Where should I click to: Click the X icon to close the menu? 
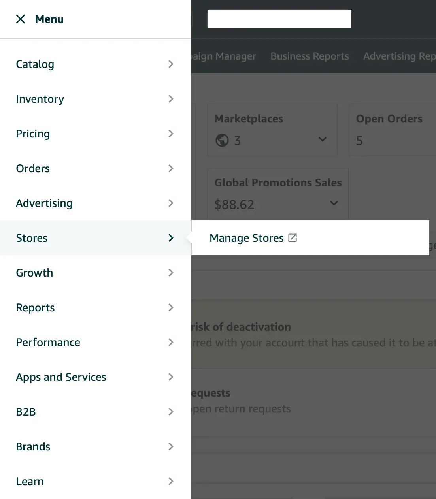[21, 19]
